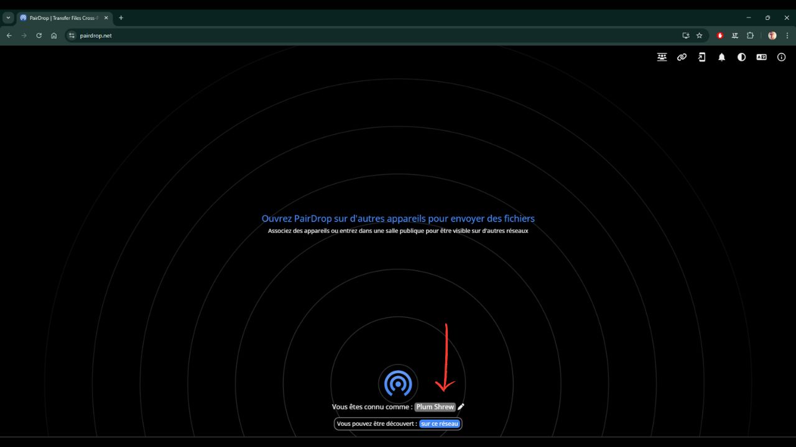The height and width of the screenshot is (447, 796).
Task: Click the 'Vous pouvez être découvert' pill
Action: (398, 424)
